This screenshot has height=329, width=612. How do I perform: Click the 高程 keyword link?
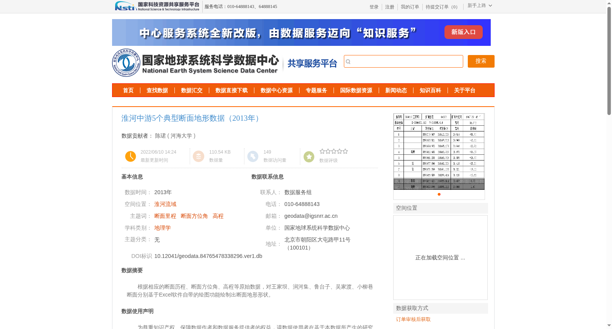click(x=218, y=216)
